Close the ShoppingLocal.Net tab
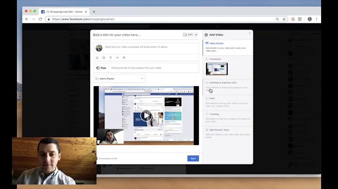The width and height of the screenshot is (338, 189). tap(86, 12)
